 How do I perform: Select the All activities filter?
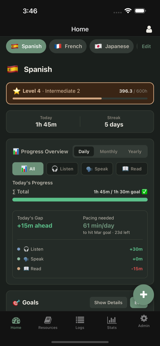(28, 168)
